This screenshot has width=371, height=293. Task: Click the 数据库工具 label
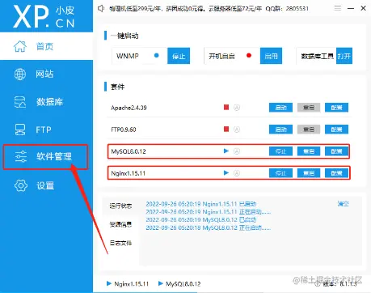[x=318, y=56]
